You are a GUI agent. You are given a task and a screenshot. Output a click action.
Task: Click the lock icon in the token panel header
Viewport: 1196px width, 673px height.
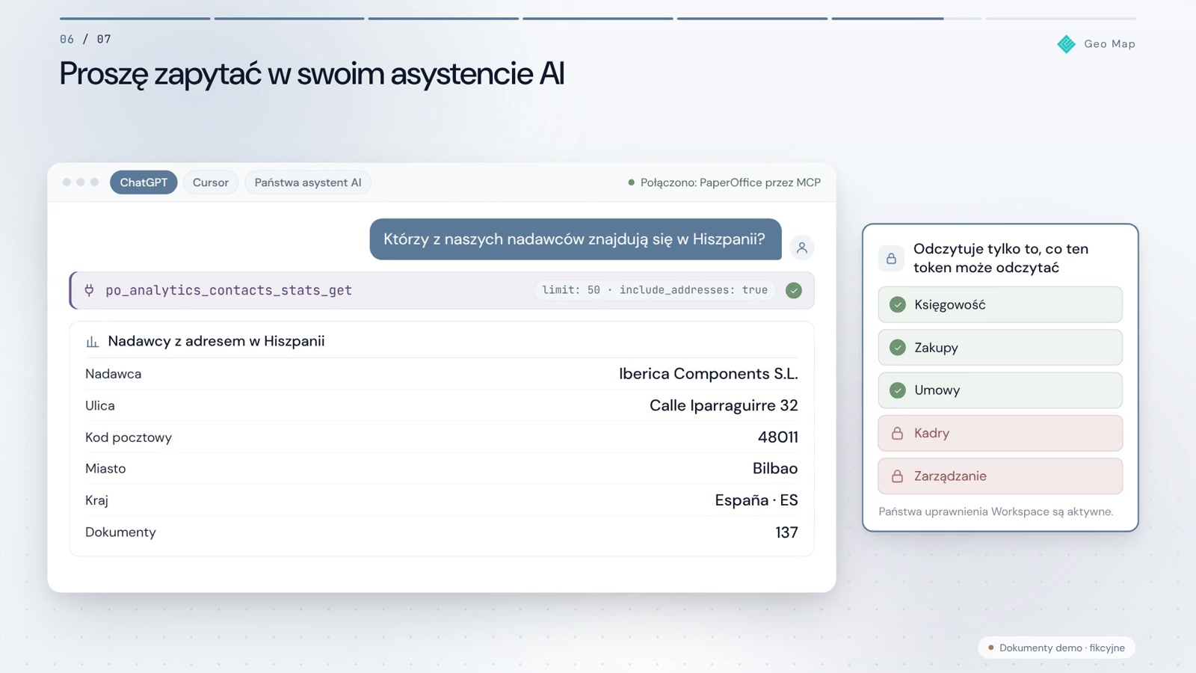tap(891, 259)
